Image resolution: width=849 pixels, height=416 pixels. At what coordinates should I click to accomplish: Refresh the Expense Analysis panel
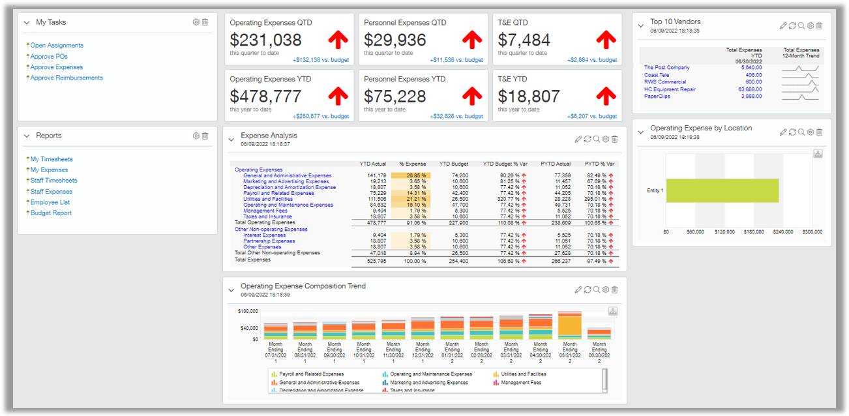[588, 139]
